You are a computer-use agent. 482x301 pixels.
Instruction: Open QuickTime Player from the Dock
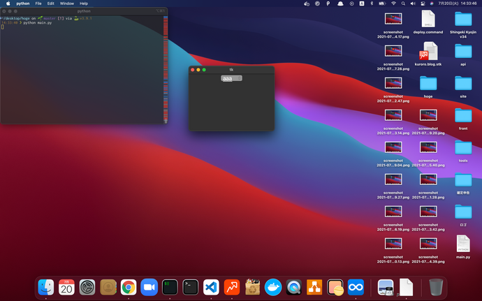pyautogui.click(x=293, y=288)
